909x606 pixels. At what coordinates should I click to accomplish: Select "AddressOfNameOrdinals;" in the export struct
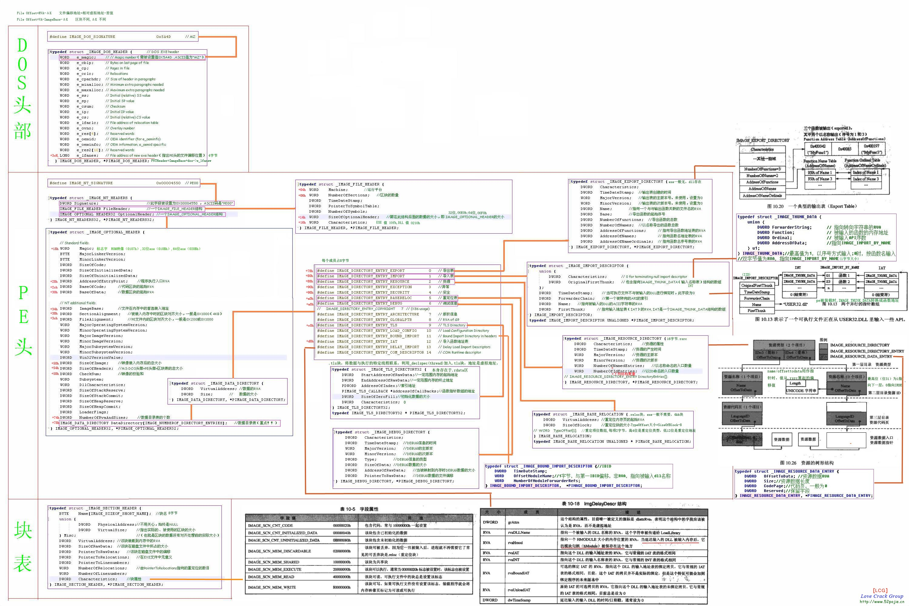tap(627, 241)
